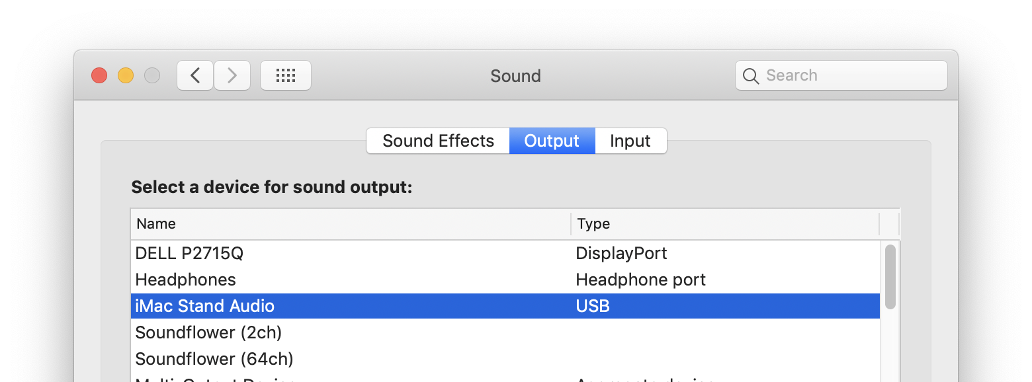The image size is (1032, 382).
Task: Minimize the Sound window with yellow button
Action: click(126, 75)
